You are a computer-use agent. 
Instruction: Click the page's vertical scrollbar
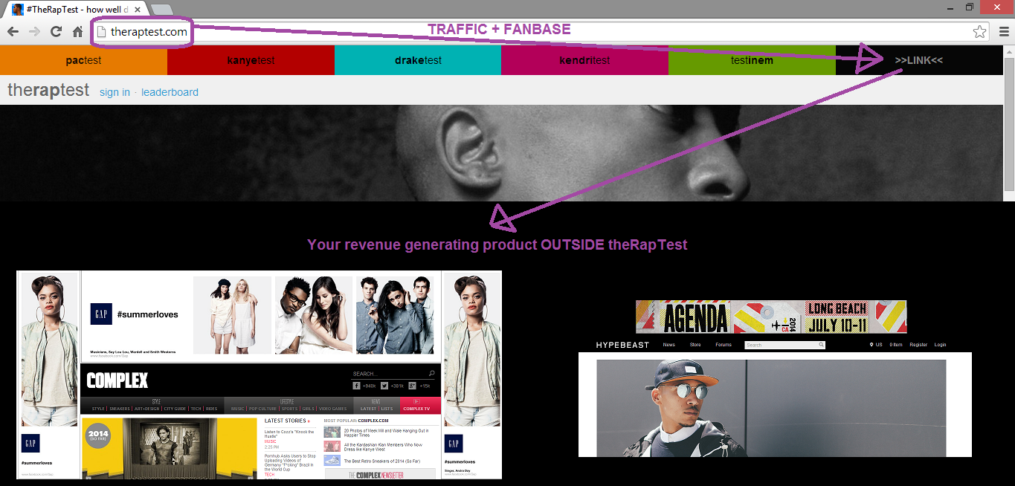click(1009, 126)
